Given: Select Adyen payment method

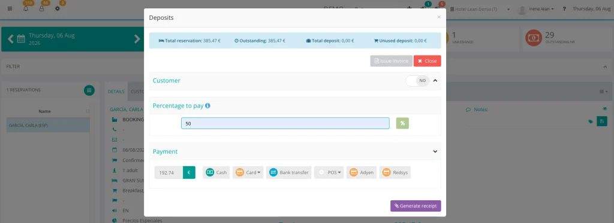Looking at the screenshot, I should 362,172.
